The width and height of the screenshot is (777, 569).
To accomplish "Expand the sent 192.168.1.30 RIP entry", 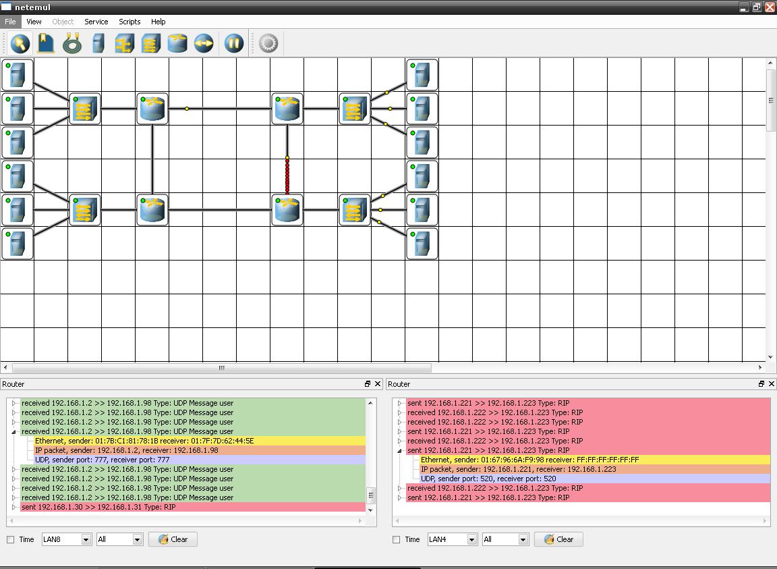I will point(14,507).
